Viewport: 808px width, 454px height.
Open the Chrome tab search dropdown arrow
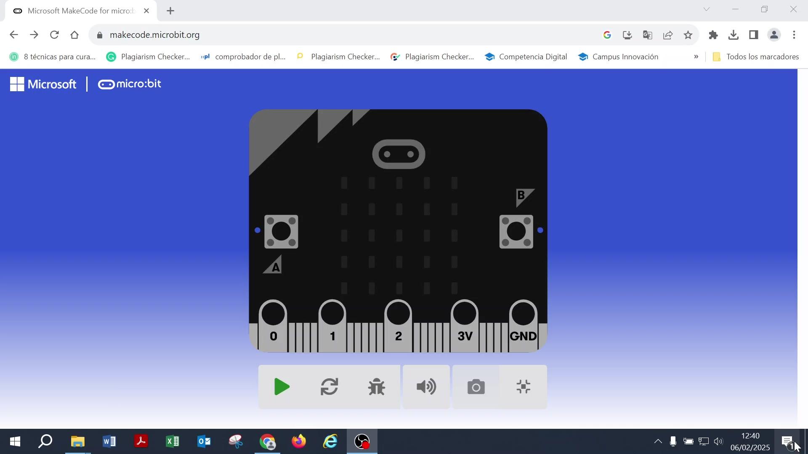707,9
